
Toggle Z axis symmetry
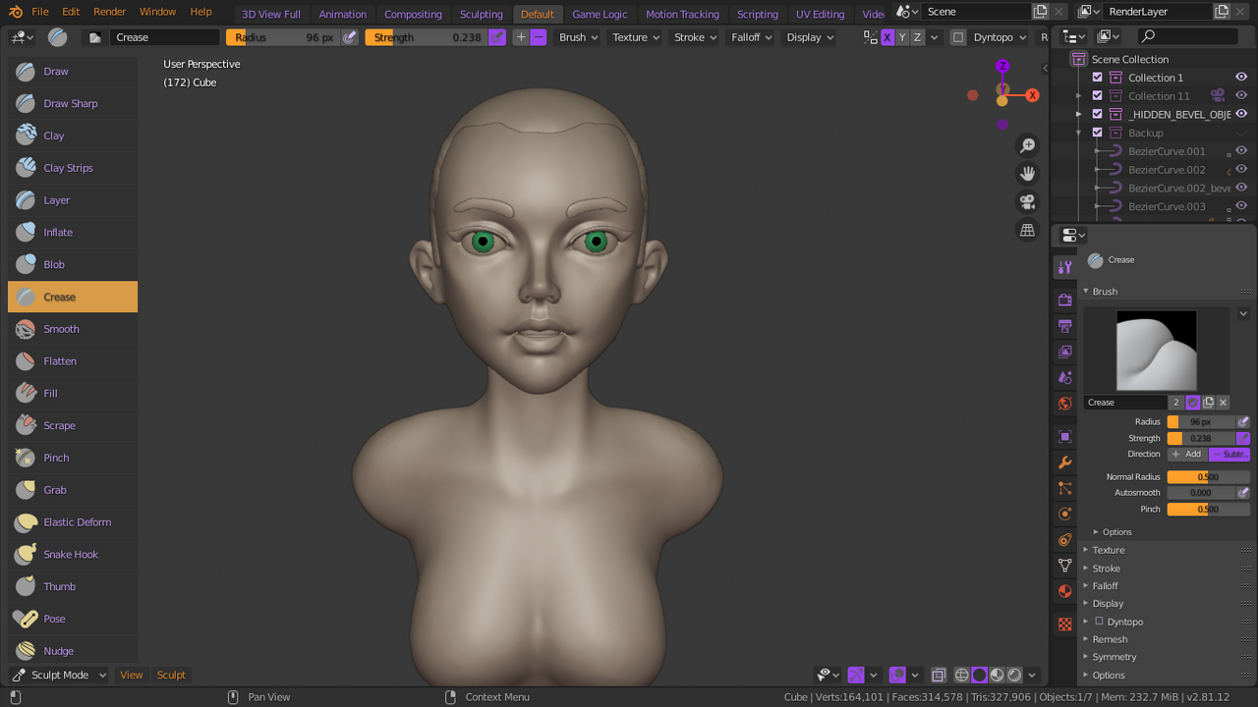pyautogui.click(x=918, y=37)
